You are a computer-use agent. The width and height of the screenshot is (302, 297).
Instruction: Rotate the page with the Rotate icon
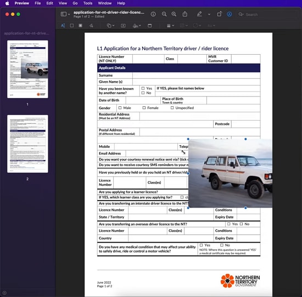point(220,14)
